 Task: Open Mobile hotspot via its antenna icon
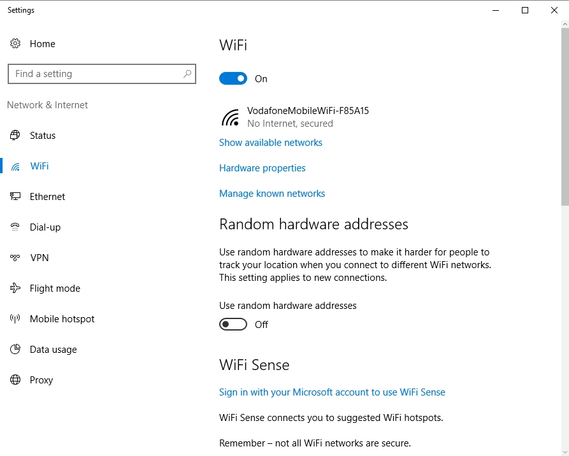tap(15, 318)
